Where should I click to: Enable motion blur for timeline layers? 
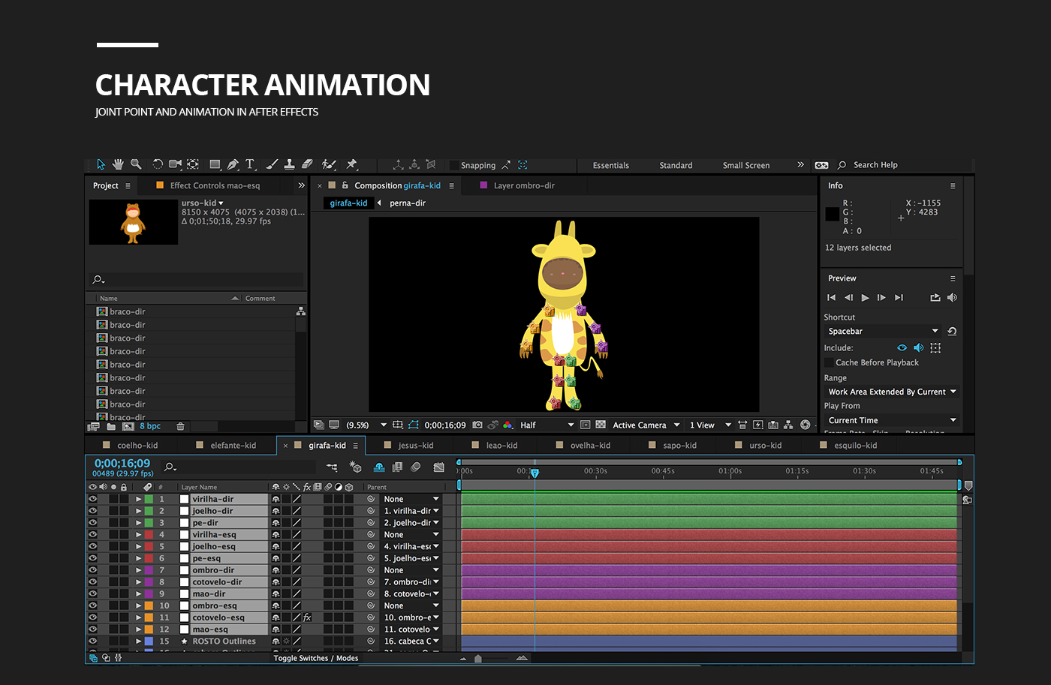[416, 467]
